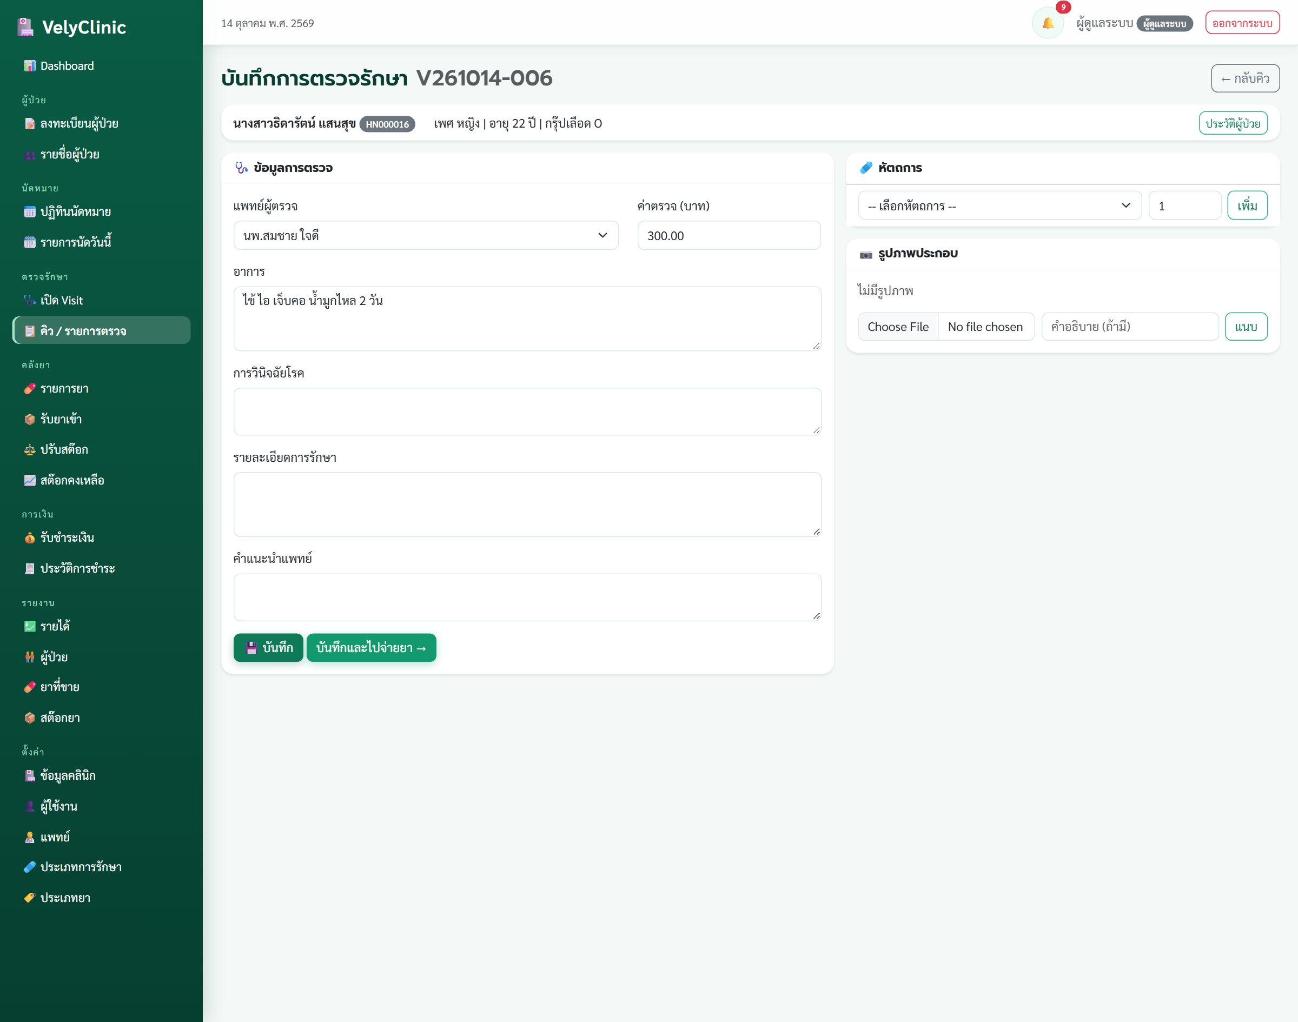Click ออกจากระบบ logout button
The width and height of the screenshot is (1298, 1022).
pyautogui.click(x=1242, y=23)
